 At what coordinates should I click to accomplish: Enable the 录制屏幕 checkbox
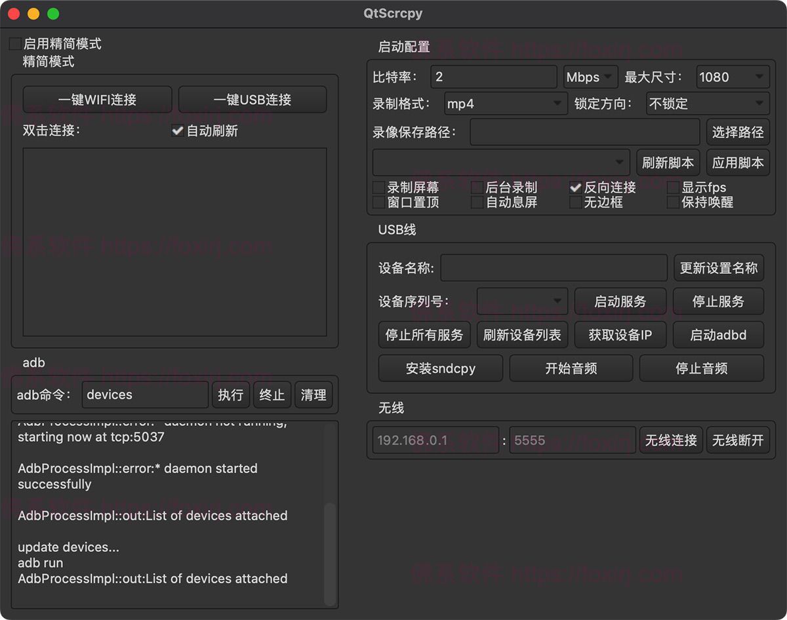379,187
